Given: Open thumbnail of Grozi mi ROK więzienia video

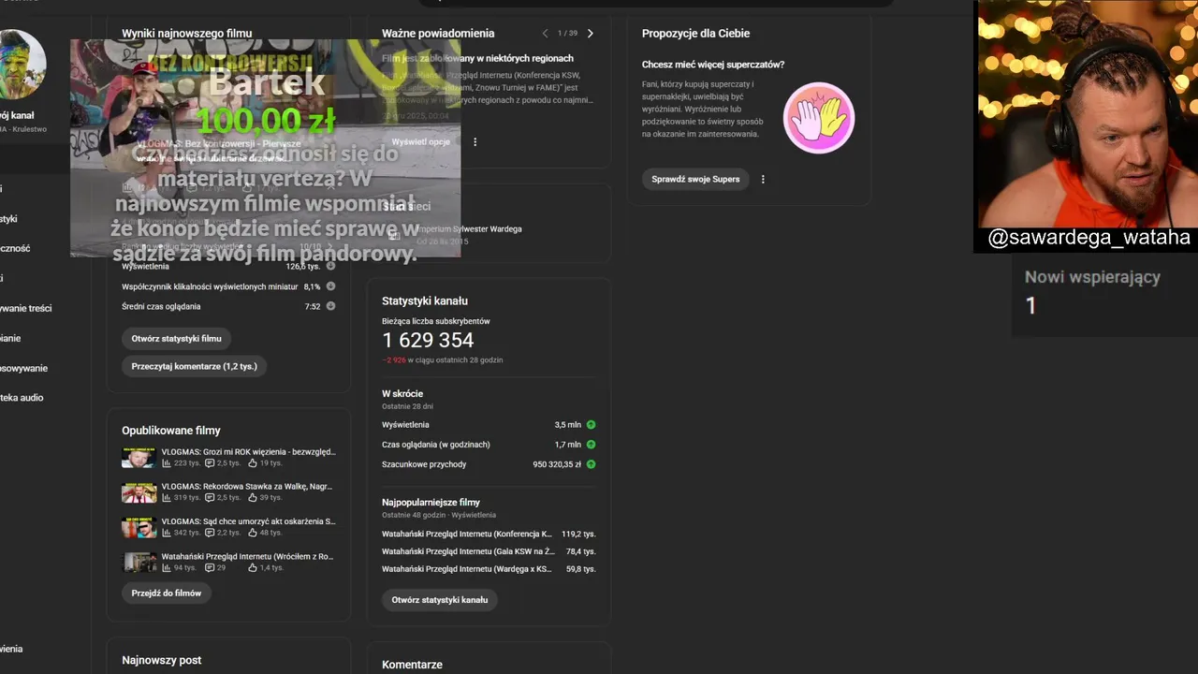Looking at the screenshot, I should (139, 457).
